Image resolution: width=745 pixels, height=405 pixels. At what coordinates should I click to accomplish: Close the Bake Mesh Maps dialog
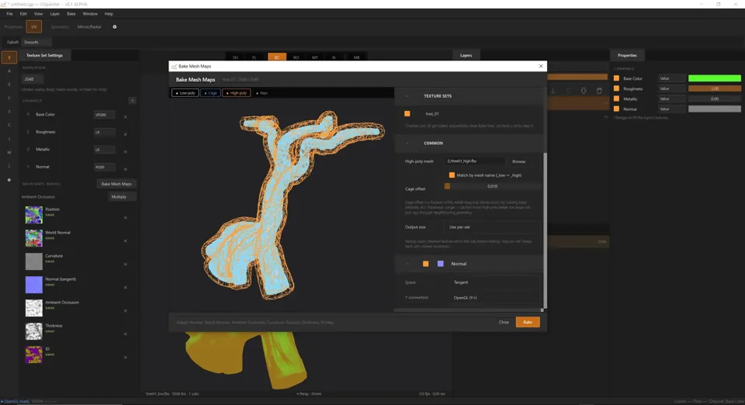coord(541,66)
